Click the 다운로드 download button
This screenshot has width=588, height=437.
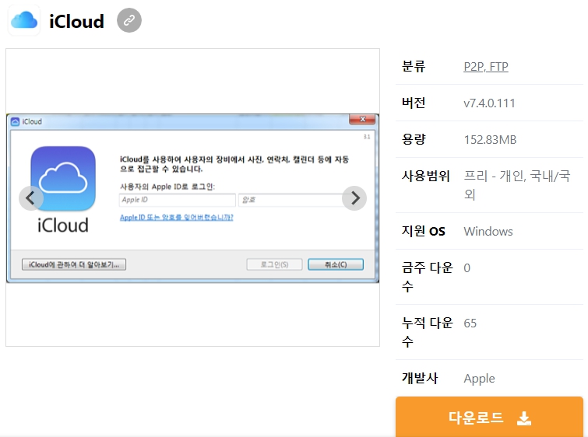(x=489, y=417)
